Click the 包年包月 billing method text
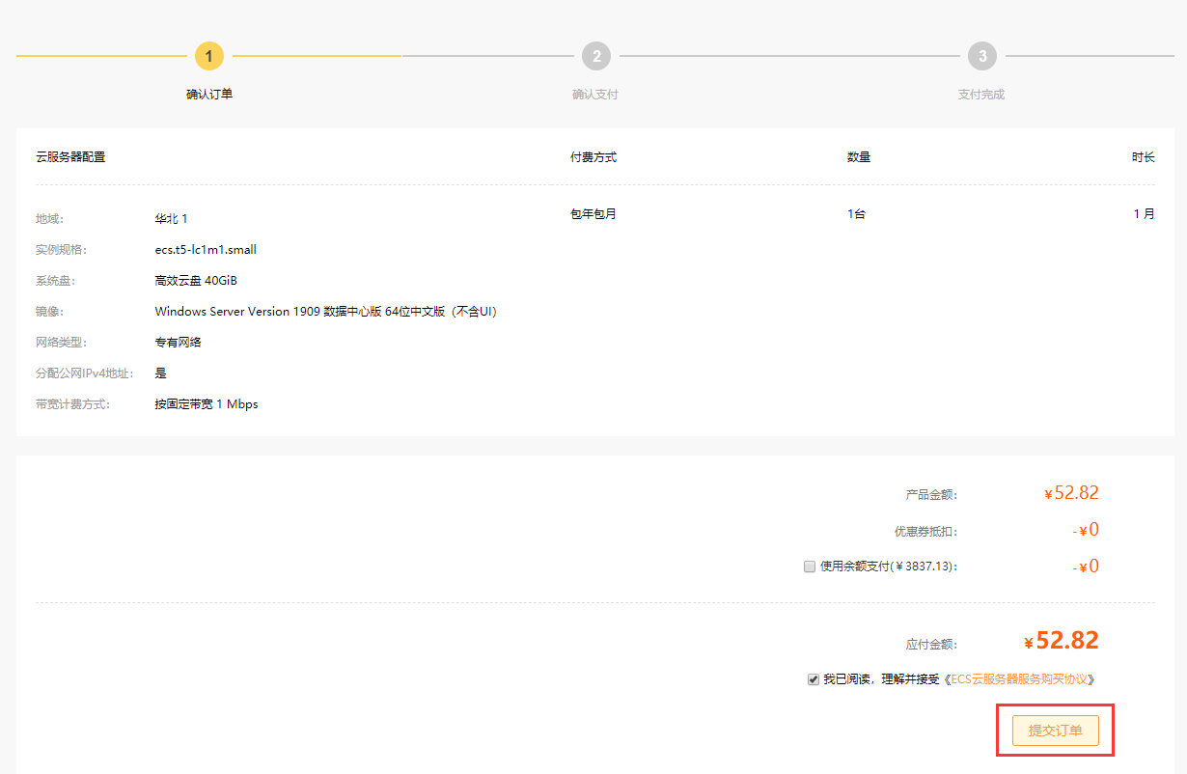Image resolution: width=1187 pixels, height=774 pixels. (593, 214)
